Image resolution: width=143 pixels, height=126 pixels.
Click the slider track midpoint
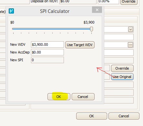pos(52,29)
